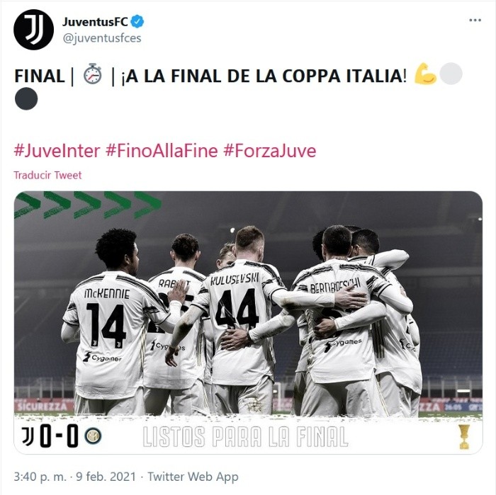Open the 3:40 p. m. timestamp link
Image resolution: width=496 pixels, height=495 pixels.
point(40,477)
